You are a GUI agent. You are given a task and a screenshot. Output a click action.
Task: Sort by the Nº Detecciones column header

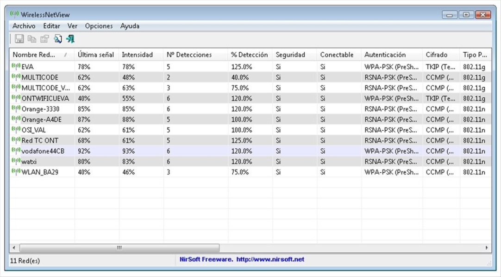click(x=195, y=55)
